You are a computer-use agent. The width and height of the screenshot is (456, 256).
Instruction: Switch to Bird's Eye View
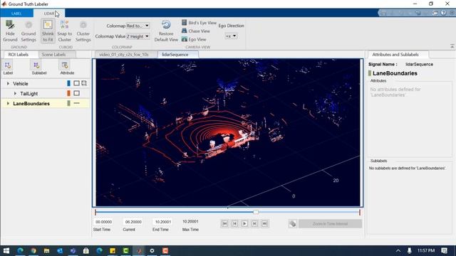click(x=199, y=23)
